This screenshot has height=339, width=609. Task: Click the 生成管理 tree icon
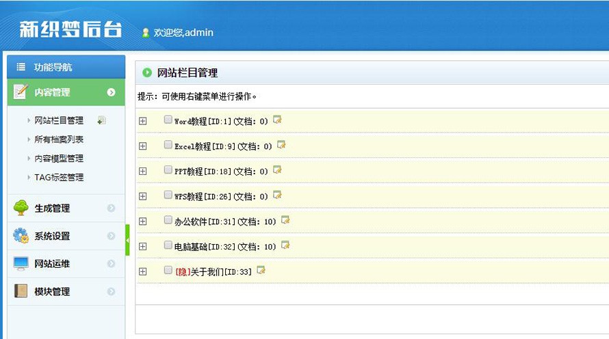21,208
